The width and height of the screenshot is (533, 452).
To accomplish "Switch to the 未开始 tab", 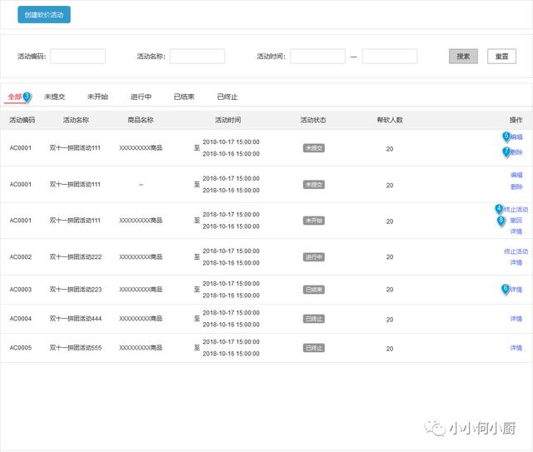I will pos(97,97).
